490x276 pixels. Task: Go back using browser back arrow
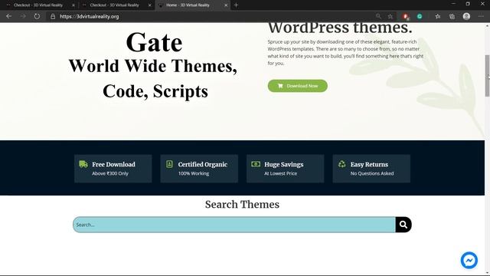(8, 16)
